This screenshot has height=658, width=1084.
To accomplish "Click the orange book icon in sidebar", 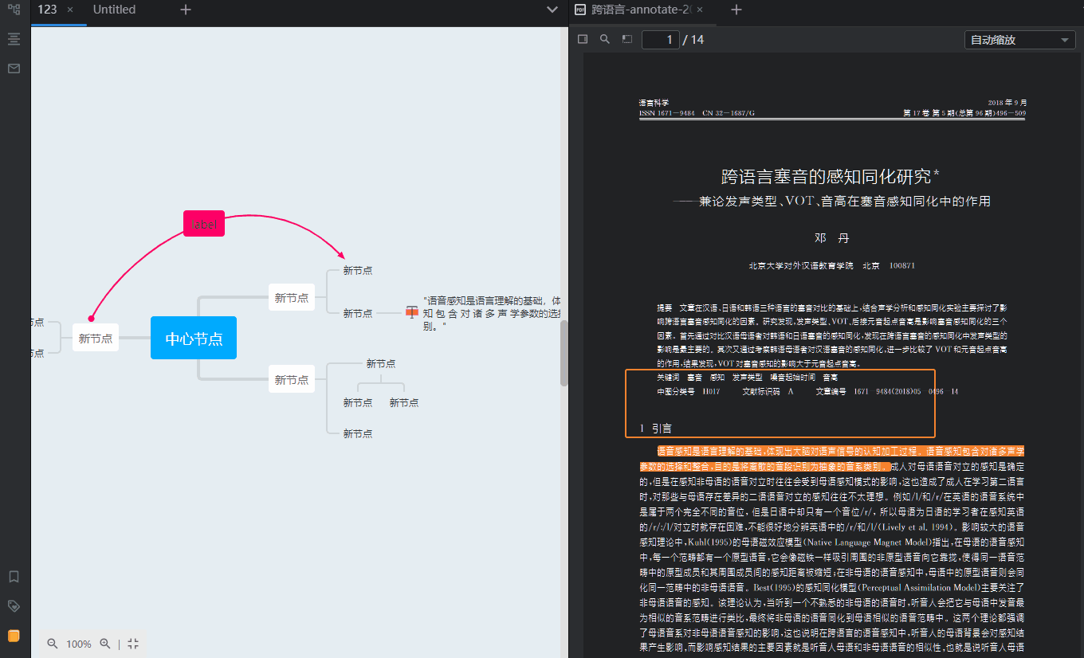I will (14, 636).
